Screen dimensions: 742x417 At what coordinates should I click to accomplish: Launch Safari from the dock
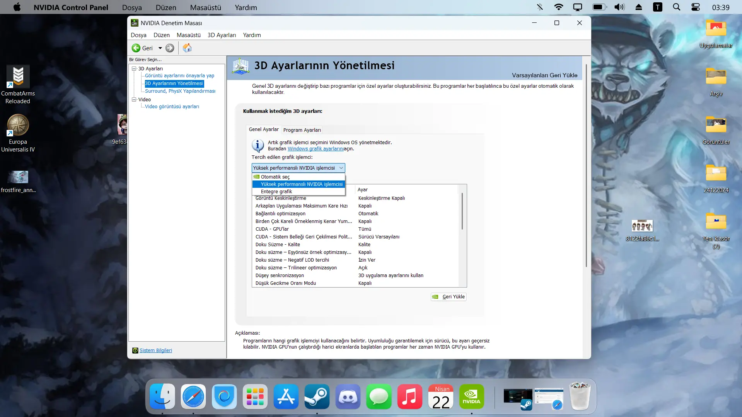(x=193, y=397)
